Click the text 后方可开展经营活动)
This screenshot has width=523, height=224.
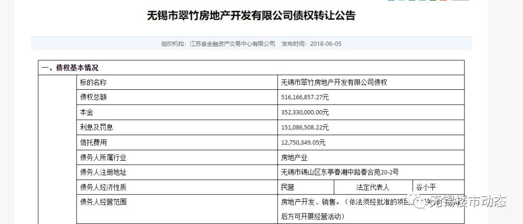pyautogui.click(x=312, y=217)
